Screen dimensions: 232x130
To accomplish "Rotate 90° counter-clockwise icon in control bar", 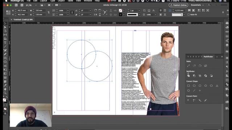I will (x=100, y=10).
